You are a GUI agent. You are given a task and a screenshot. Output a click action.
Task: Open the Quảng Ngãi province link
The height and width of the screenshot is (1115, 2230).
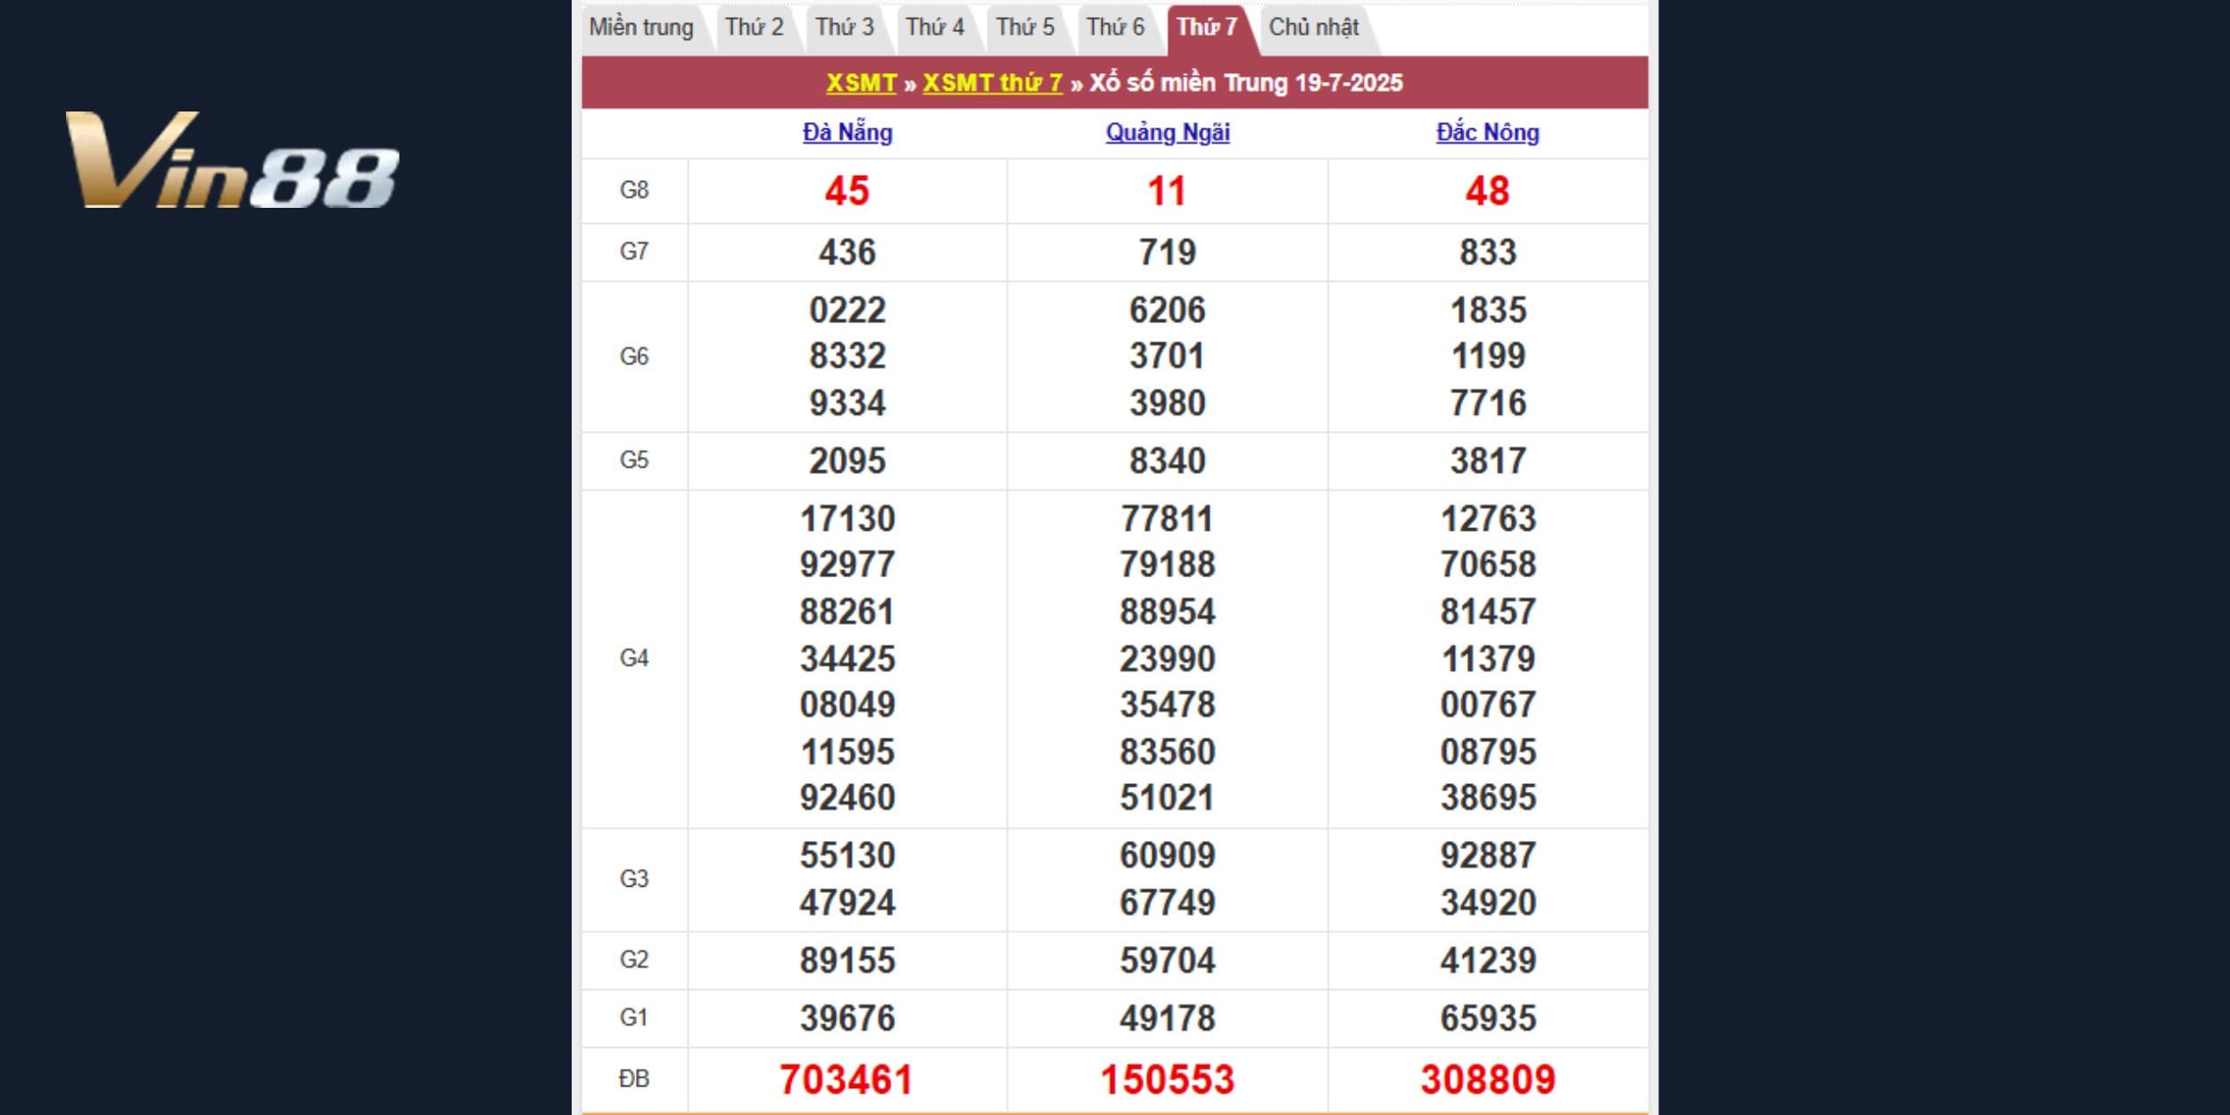[x=1168, y=132]
